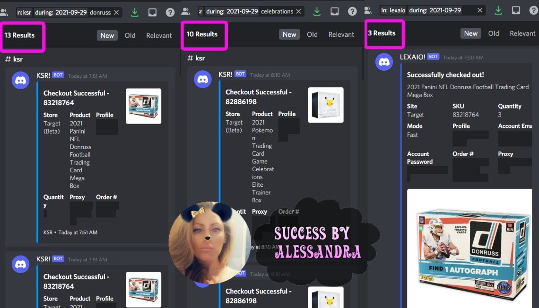This screenshot has height=308, width=539.
Task: Click 2021 Panini NFL Donruss Mega Box description in LEXAIO embed
Action: coord(468,91)
